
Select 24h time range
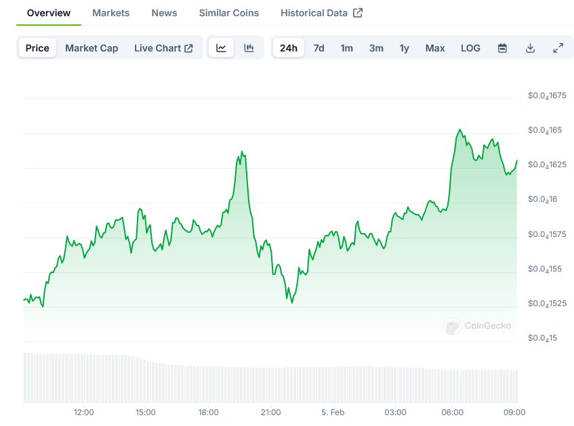click(289, 48)
